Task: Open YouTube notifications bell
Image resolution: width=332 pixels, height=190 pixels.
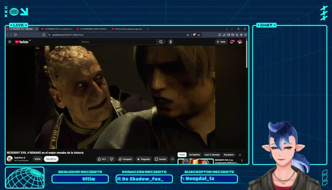Action: [232, 42]
